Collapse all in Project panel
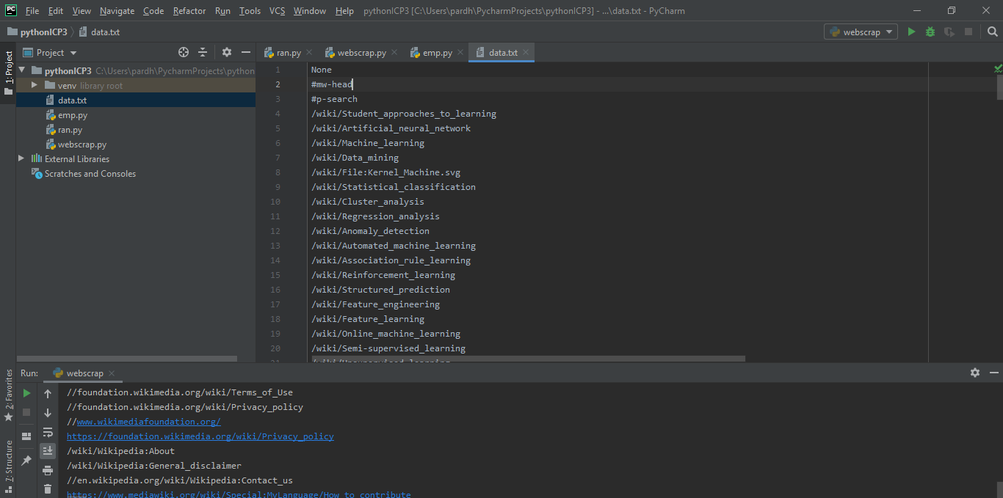The image size is (1003, 498). pos(203,52)
